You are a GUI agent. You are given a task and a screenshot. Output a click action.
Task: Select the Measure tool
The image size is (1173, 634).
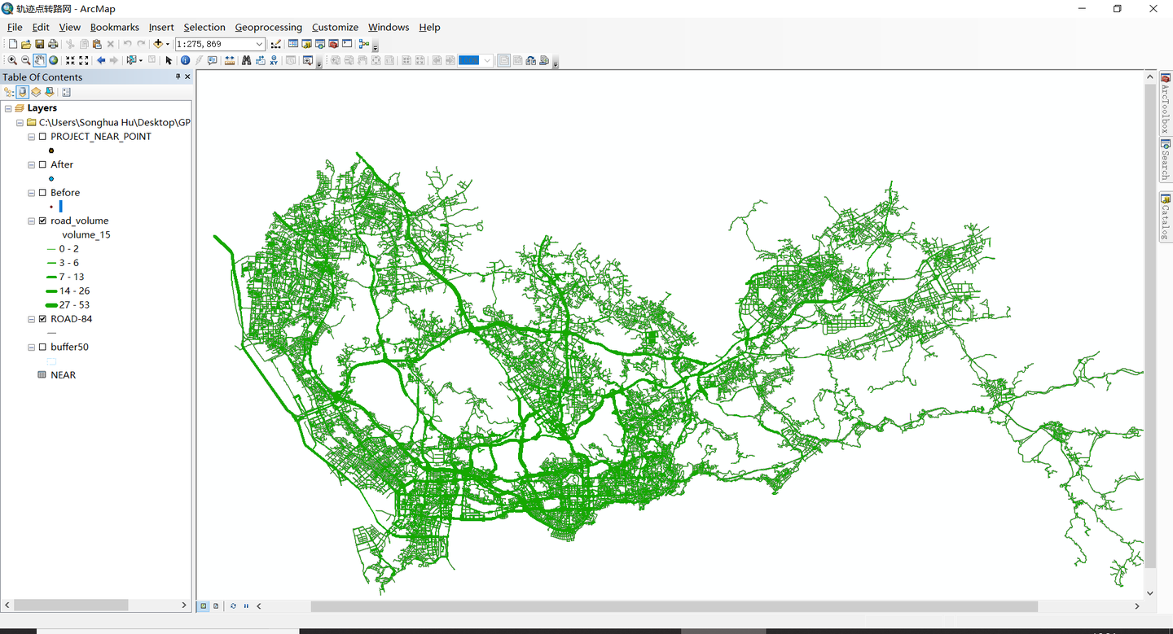coord(231,60)
